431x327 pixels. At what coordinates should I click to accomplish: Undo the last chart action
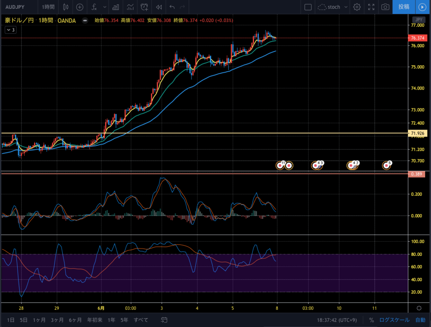pyautogui.click(x=172, y=7)
